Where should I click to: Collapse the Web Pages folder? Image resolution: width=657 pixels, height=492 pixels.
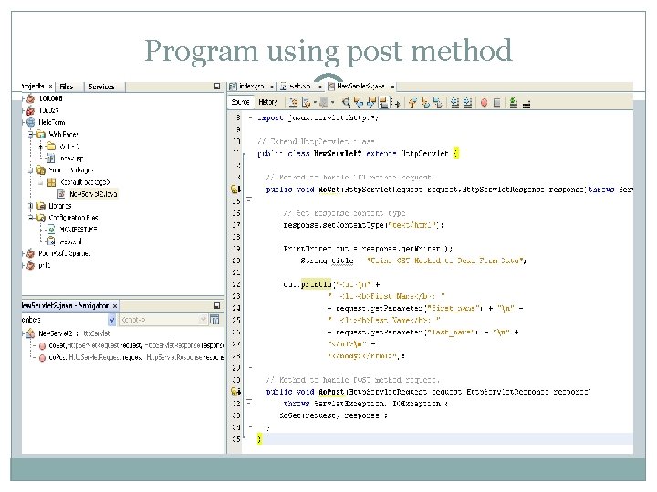pos(31,134)
